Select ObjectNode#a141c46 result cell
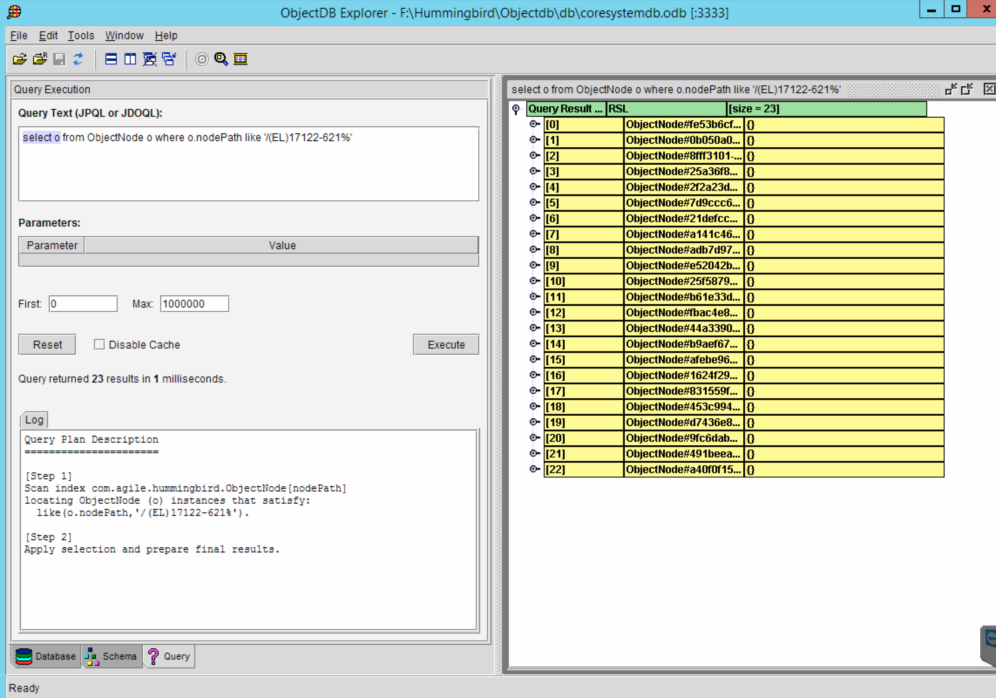996x698 pixels. click(683, 234)
